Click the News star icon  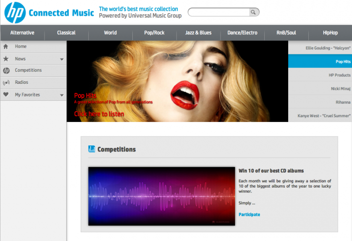(6, 59)
